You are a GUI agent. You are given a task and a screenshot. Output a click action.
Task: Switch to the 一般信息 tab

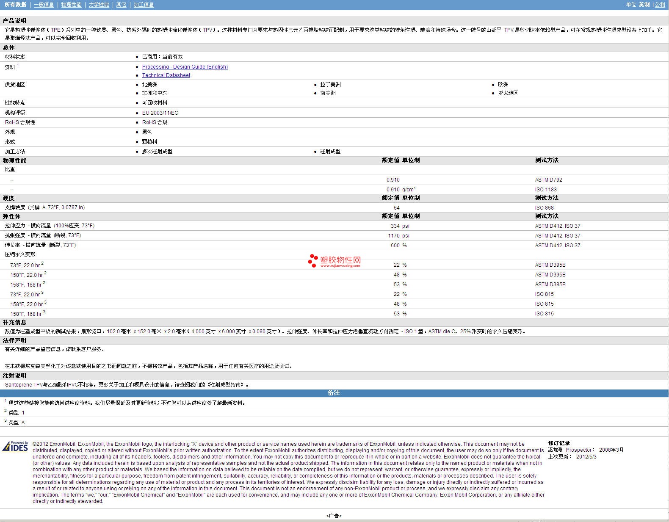[x=44, y=5]
